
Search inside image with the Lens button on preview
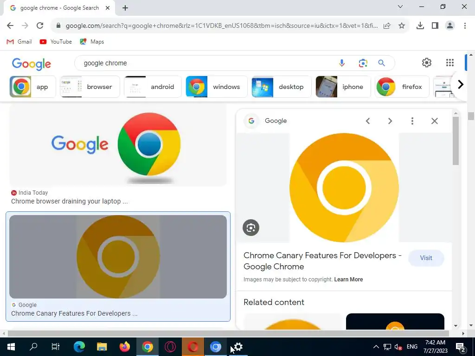pos(251,228)
